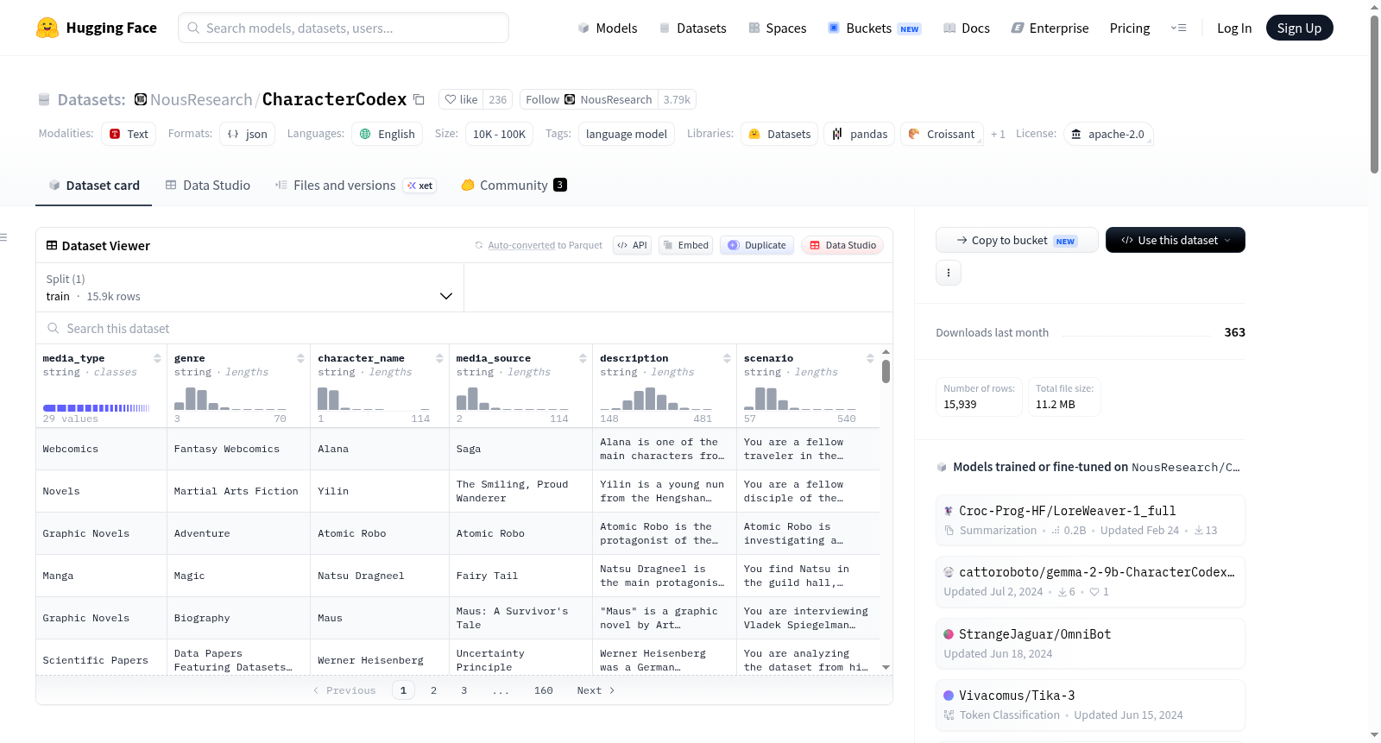Switch to the Data Studio tab
Screen dimensions: 1381x743
pos(208,185)
